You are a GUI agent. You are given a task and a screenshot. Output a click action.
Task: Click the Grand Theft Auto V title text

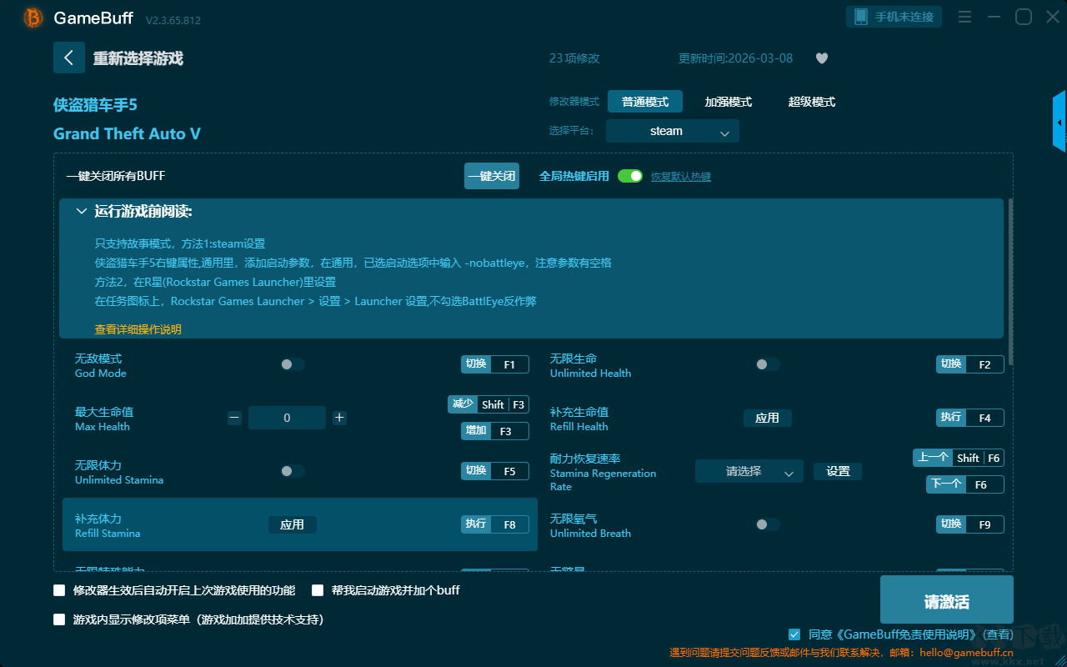[127, 133]
